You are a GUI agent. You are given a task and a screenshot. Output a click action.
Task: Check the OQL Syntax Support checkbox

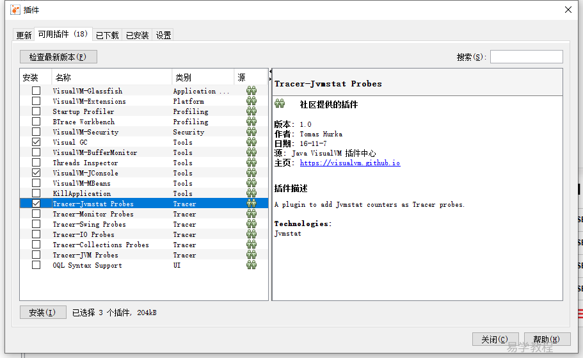[x=36, y=264]
